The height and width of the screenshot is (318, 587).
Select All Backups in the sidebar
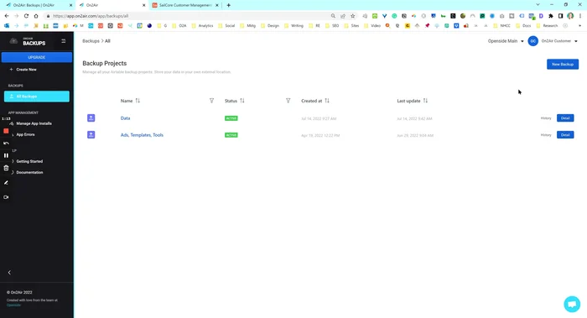[37, 96]
